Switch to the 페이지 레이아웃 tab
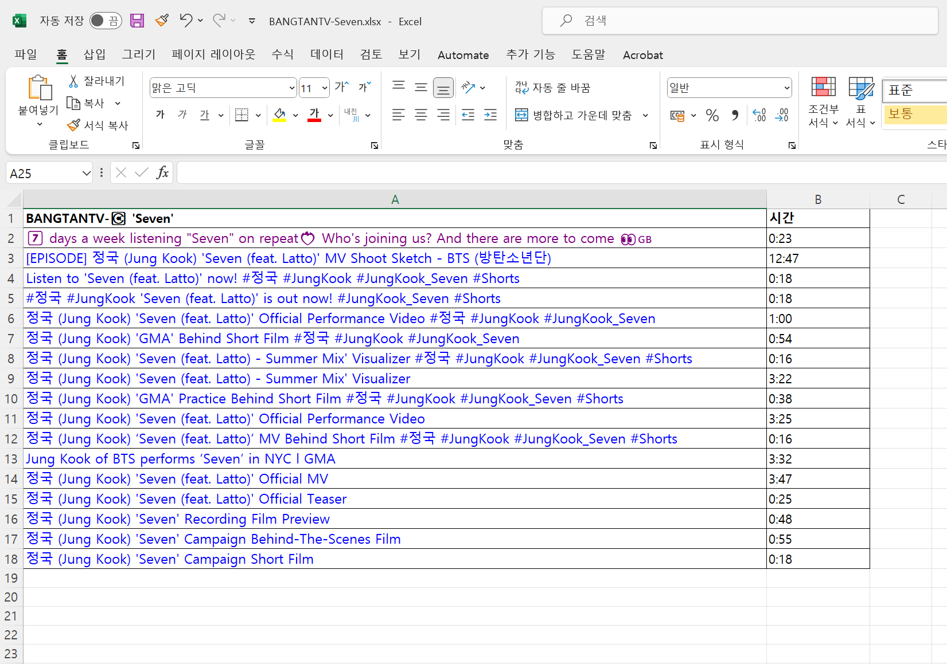This screenshot has height=664, width=947. (x=213, y=54)
